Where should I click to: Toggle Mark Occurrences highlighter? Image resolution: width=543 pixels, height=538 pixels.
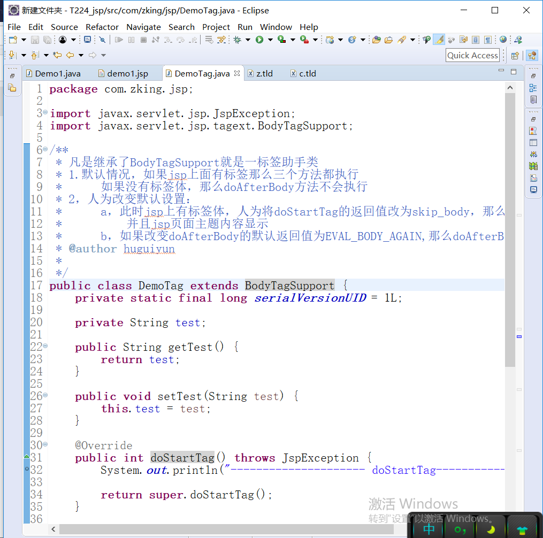439,40
